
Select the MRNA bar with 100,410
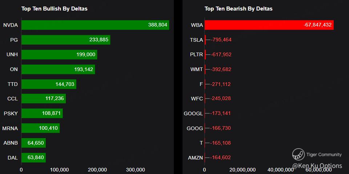(x=40, y=128)
